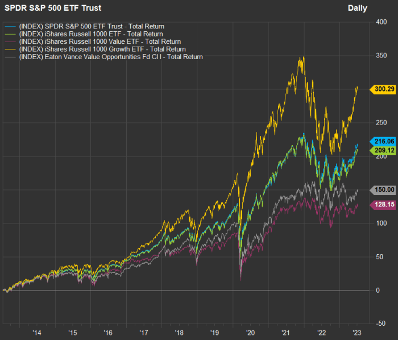Viewport: 398px width, 340px height.
Task: Click the 100 y-axis label
Action: click(x=382, y=223)
